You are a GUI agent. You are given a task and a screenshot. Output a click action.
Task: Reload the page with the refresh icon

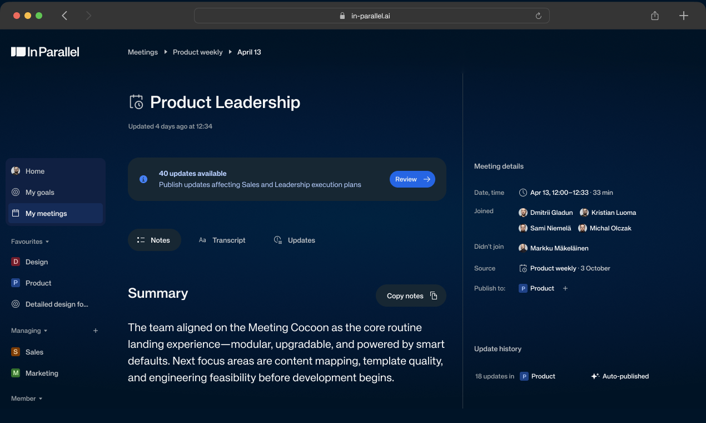(x=538, y=16)
